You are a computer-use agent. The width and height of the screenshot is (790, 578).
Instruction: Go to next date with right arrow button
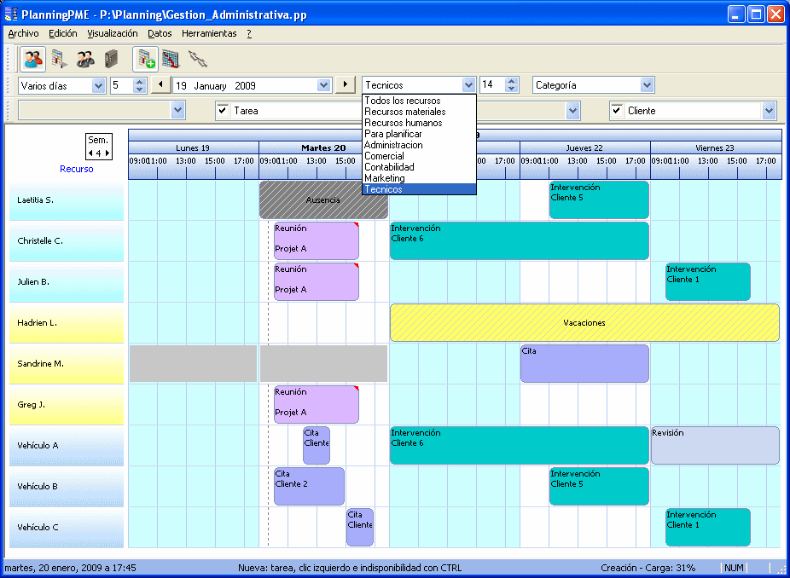coord(346,84)
